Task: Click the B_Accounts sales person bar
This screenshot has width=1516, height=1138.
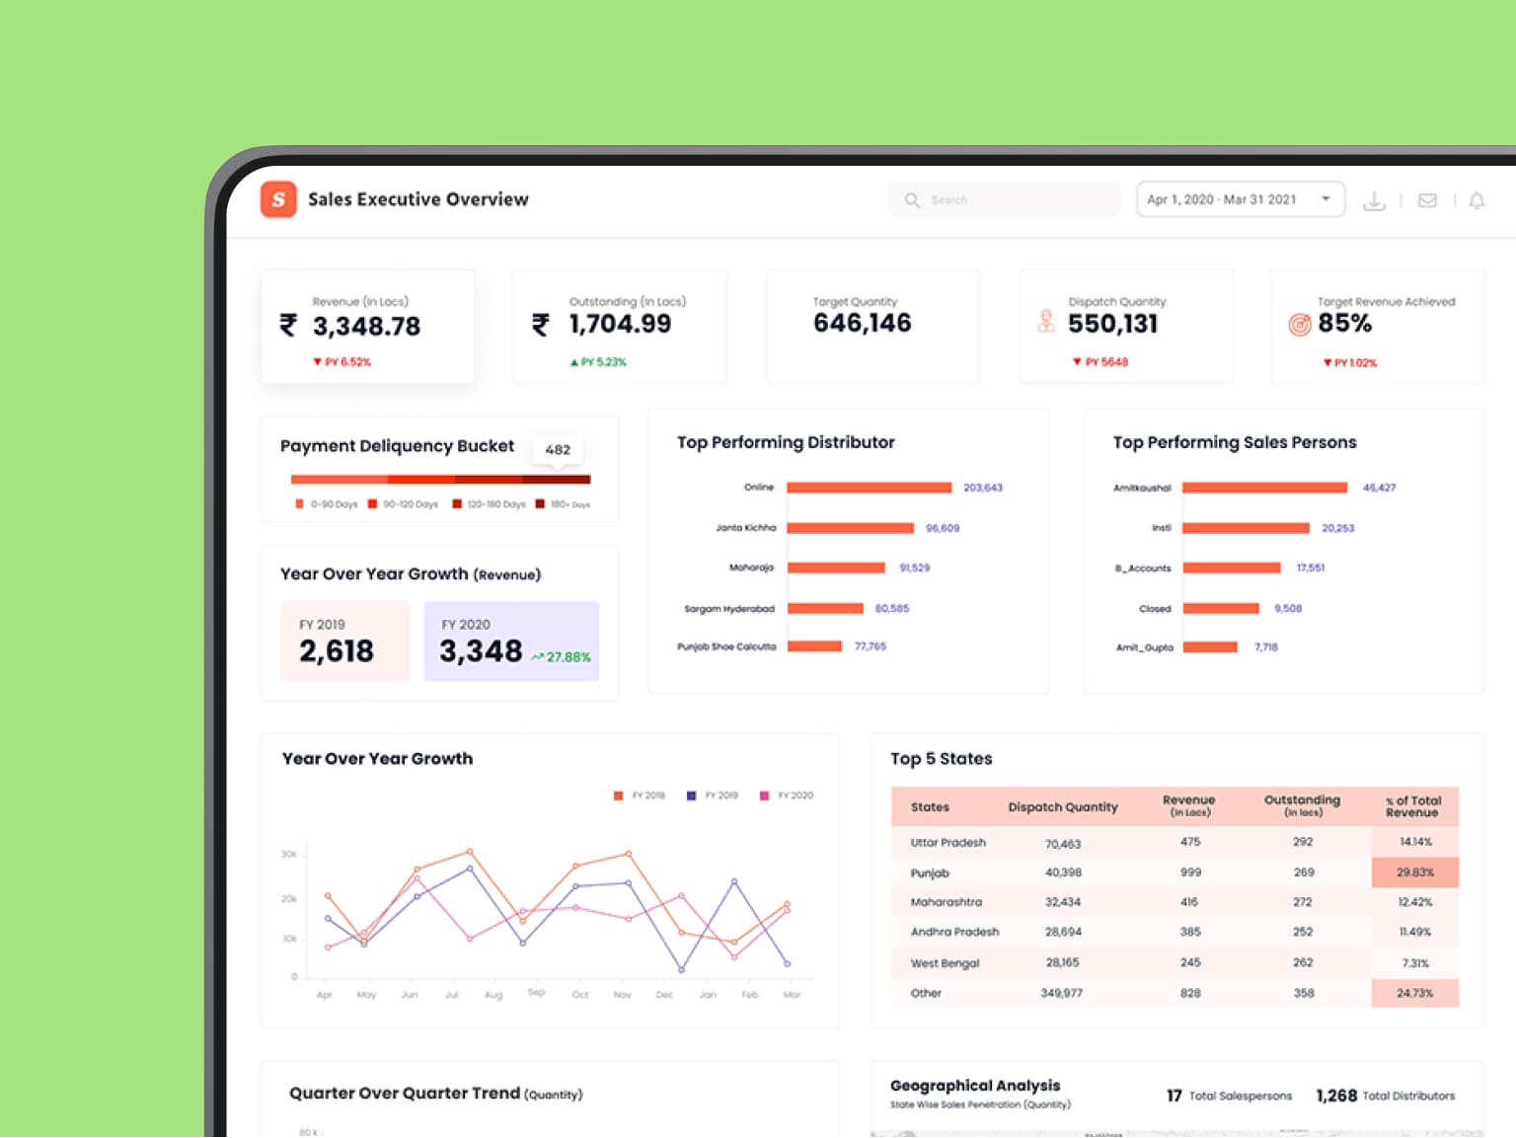Action: (1232, 568)
